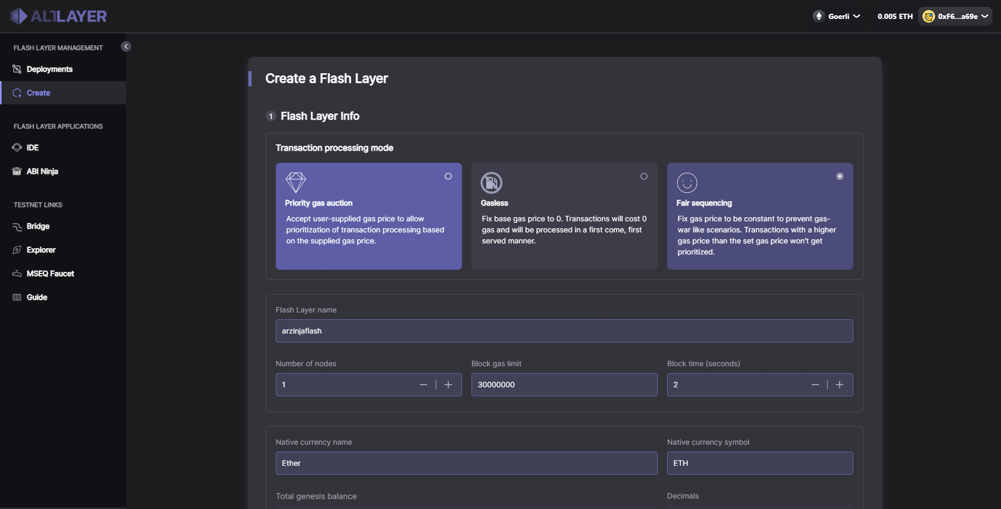This screenshot has height=509, width=1001.
Task: Click the Flash Layer name input field
Action: point(564,331)
